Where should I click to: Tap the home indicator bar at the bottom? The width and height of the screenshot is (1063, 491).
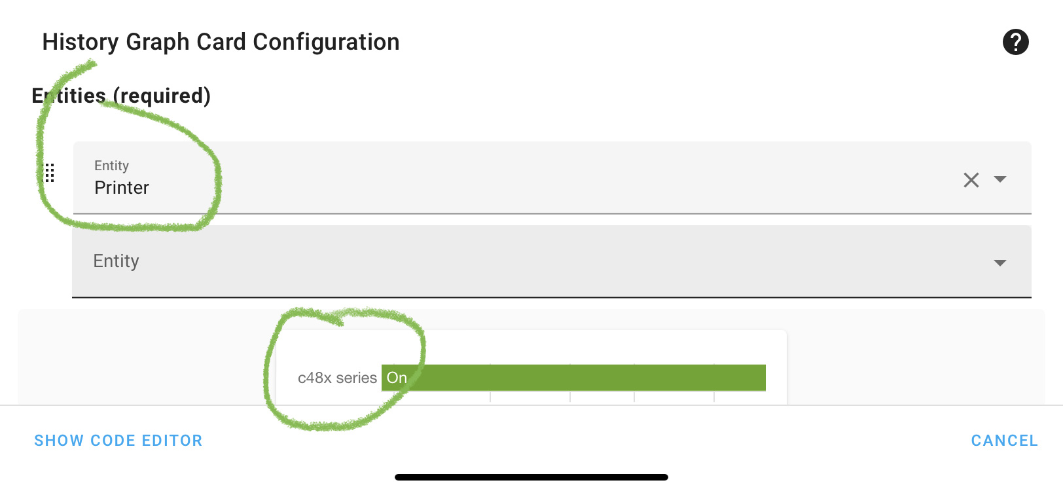point(531,477)
